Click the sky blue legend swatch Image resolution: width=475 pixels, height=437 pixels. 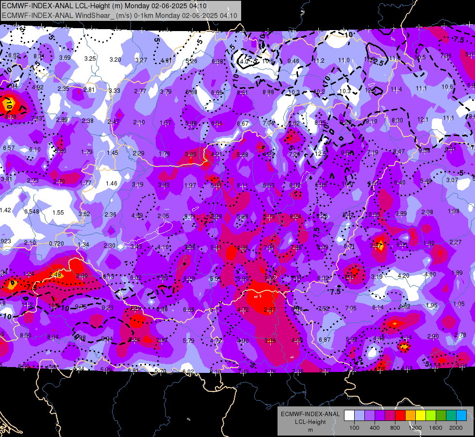click(461, 416)
